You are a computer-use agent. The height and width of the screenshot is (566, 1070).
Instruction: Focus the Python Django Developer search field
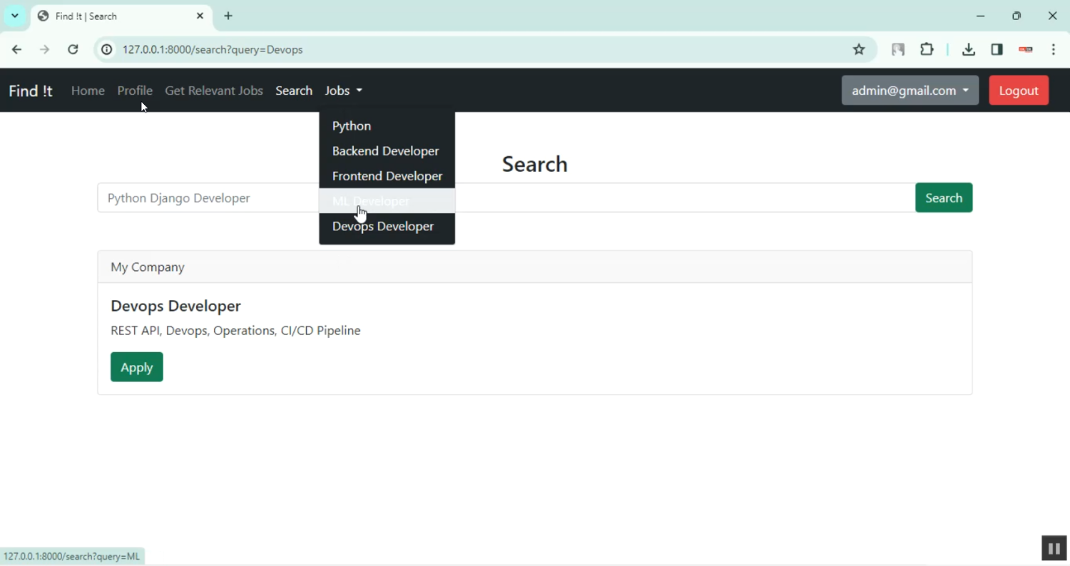[208, 198]
